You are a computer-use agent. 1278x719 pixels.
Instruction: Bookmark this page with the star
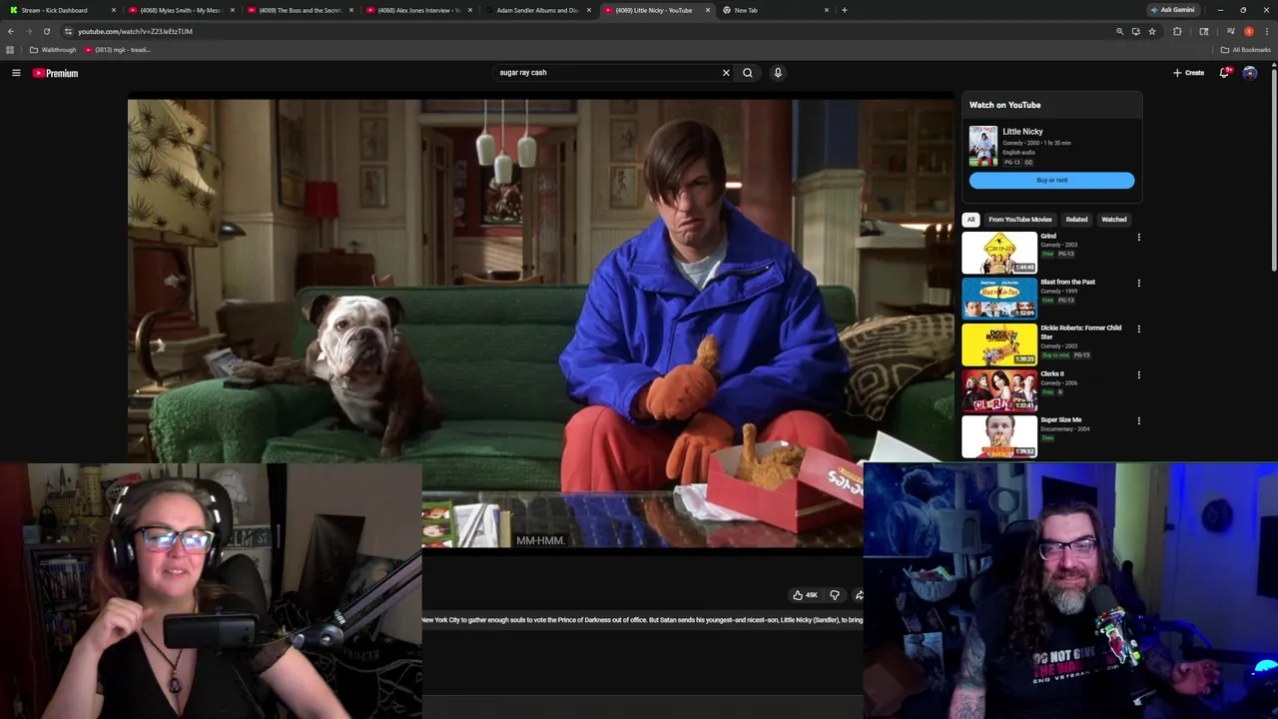click(x=1151, y=31)
